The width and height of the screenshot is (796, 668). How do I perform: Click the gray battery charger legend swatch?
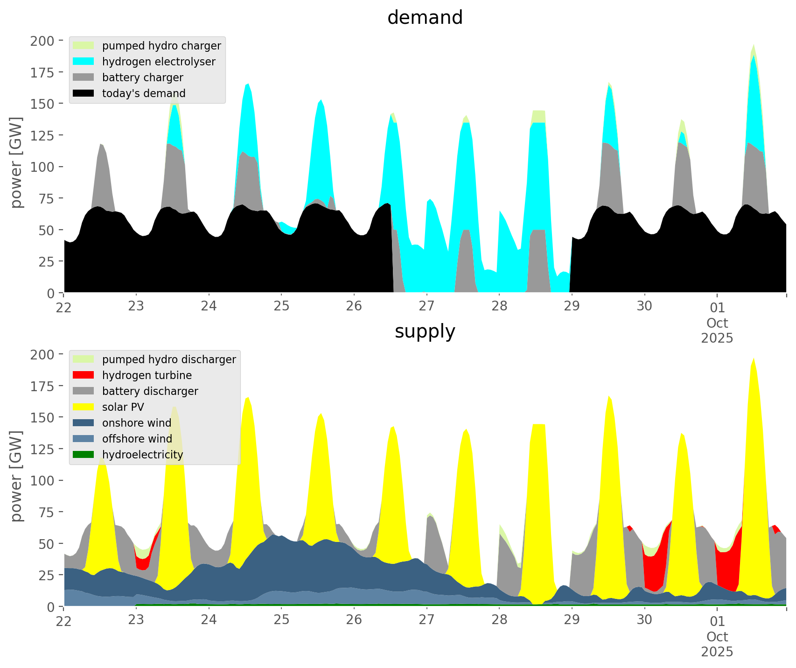84,77
